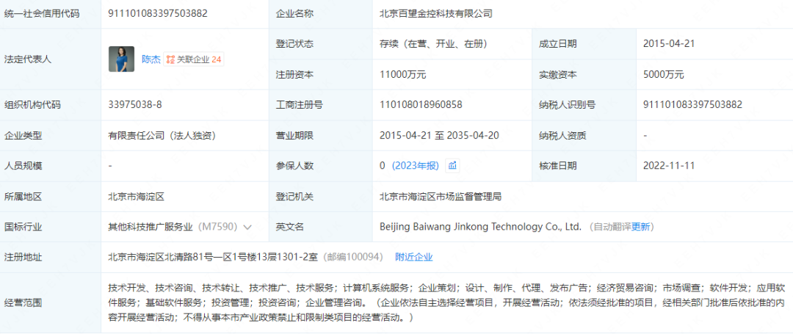The width and height of the screenshot is (793, 334).
Task: Click region value 北京市海淀区
Action: coord(136,197)
